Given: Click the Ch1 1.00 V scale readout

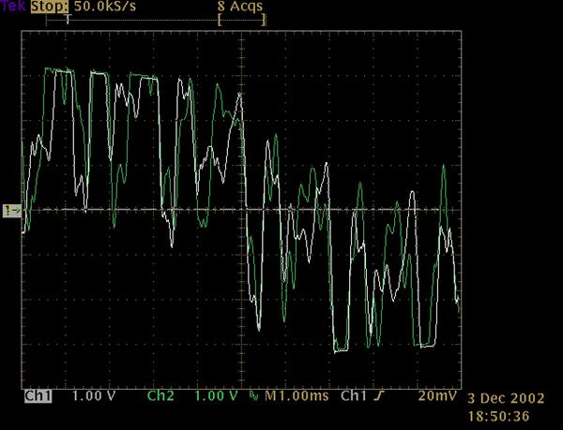Looking at the screenshot, I should point(95,396).
